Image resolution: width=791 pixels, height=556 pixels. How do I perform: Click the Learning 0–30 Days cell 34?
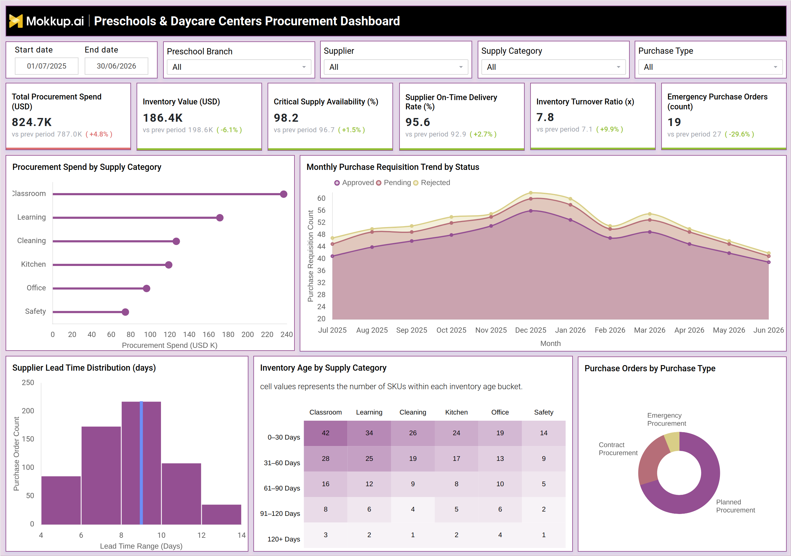tap(369, 433)
